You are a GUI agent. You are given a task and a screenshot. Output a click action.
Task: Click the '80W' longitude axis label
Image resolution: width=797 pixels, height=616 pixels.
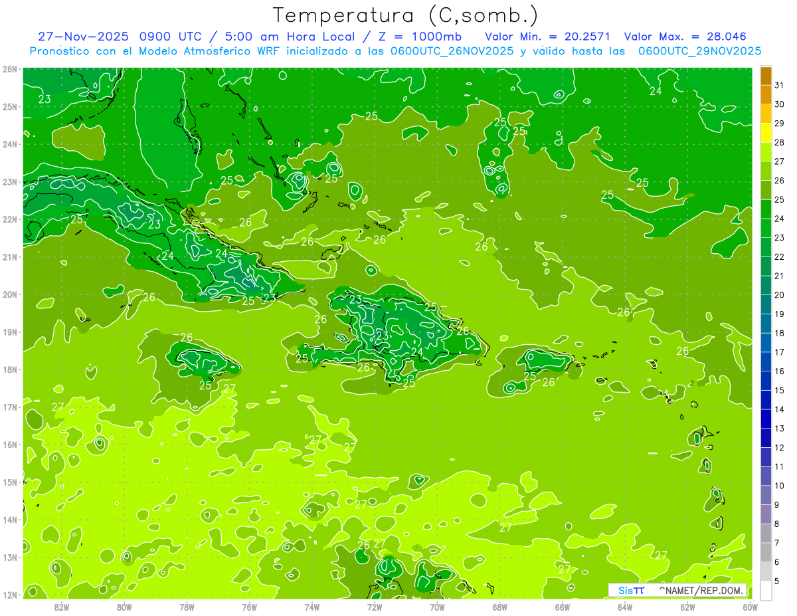(124, 607)
